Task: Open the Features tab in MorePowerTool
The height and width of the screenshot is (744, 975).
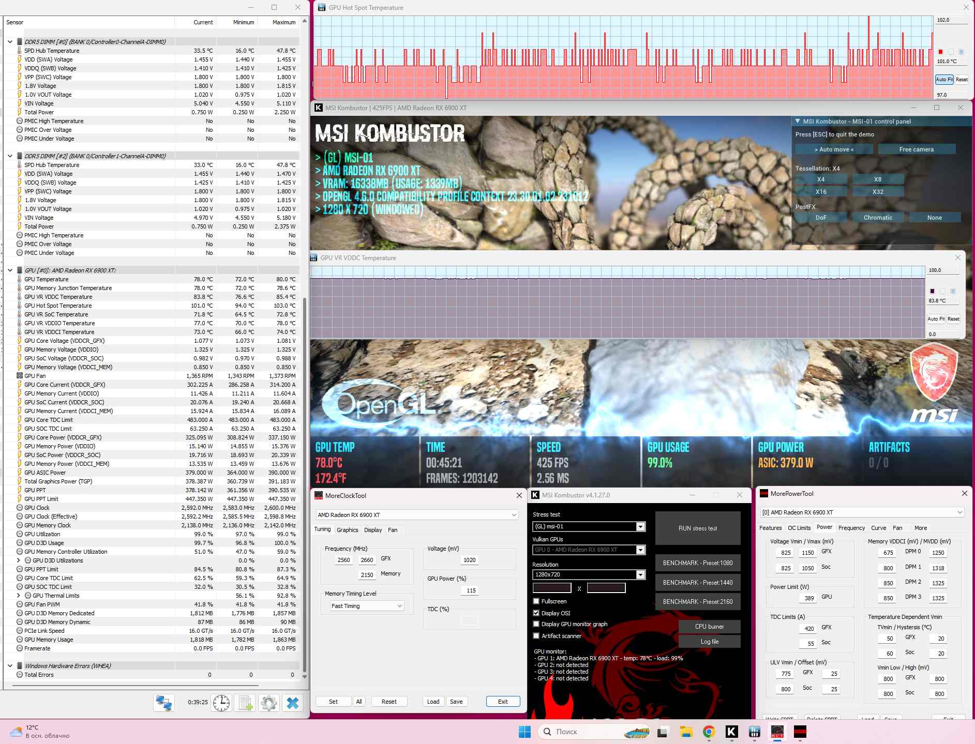Action: click(771, 528)
